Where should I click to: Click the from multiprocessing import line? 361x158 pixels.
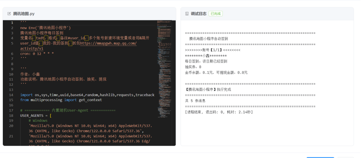click(x=61, y=100)
